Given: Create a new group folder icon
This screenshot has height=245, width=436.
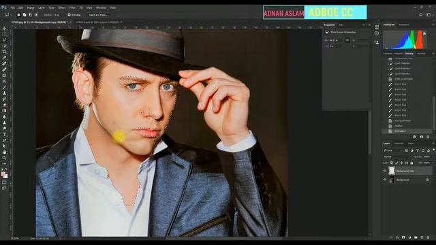Looking at the screenshot, I should click(x=416, y=238).
